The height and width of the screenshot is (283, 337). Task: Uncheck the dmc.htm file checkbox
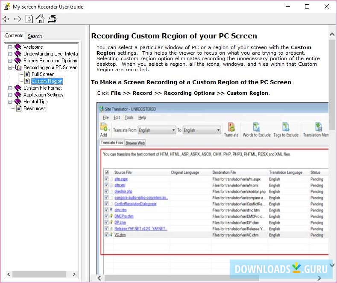(107, 210)
